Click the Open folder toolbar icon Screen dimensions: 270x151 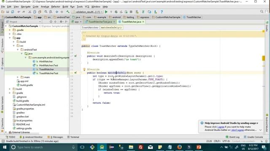(3, 12)
